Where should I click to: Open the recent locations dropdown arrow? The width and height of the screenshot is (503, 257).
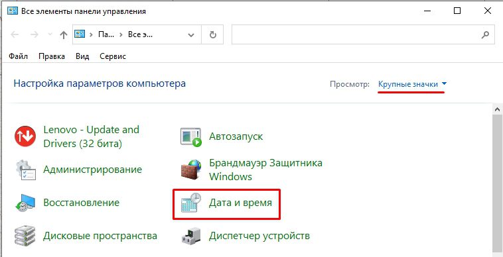coord(50,34)
